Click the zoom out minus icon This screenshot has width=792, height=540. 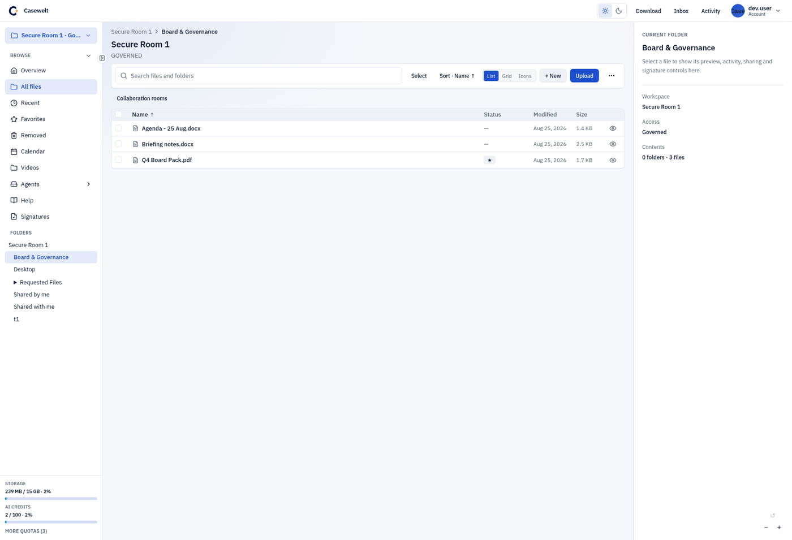[x=766, y=528]
